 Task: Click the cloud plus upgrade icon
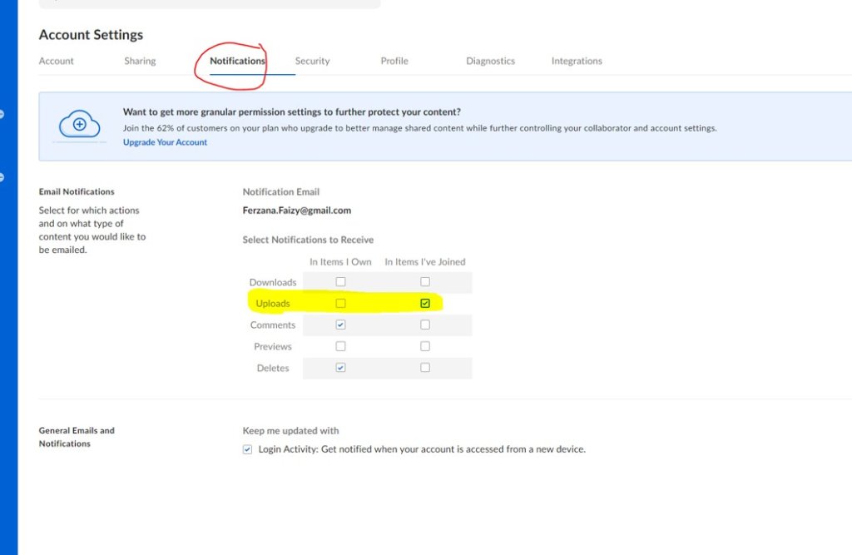tap(79, 126)
